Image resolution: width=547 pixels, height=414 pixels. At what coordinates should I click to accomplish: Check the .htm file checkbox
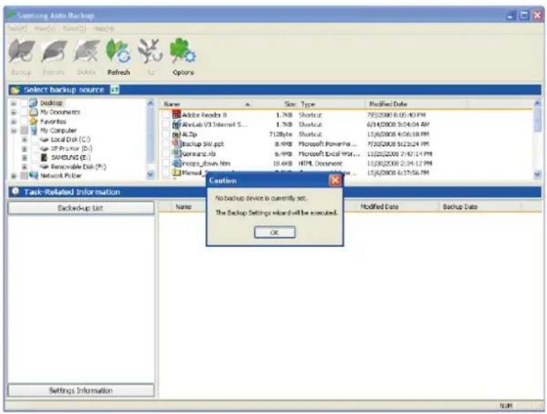(167, 163)
